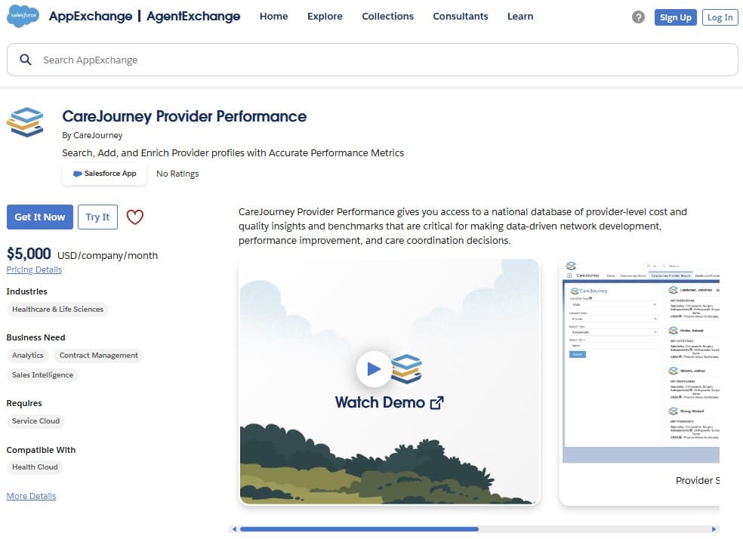Click the Sign Up button

point(675,17)
